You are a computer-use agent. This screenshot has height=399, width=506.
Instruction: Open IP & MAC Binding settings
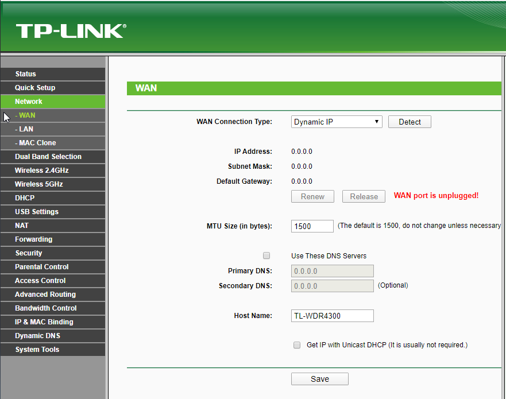(53, 322)
